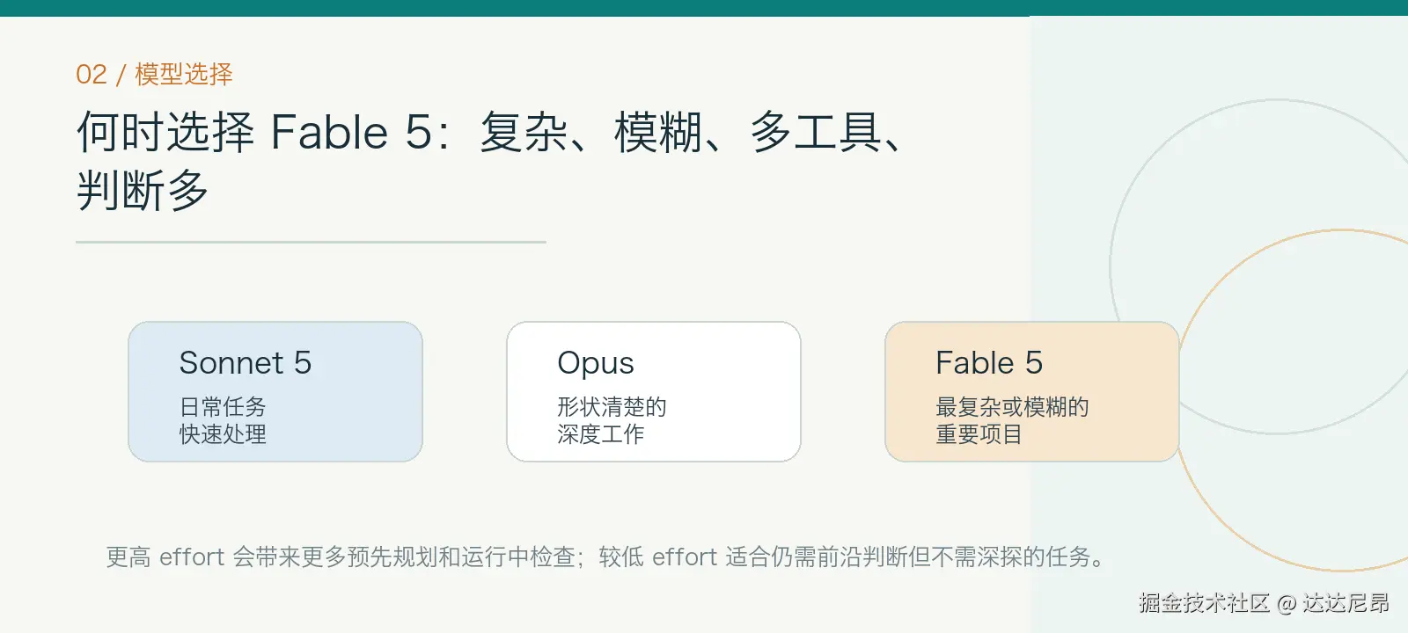This screenshot has width=1408, height=633.
Task: Click the text 形状清楚的 in Opus card
Action: [612, 406]
